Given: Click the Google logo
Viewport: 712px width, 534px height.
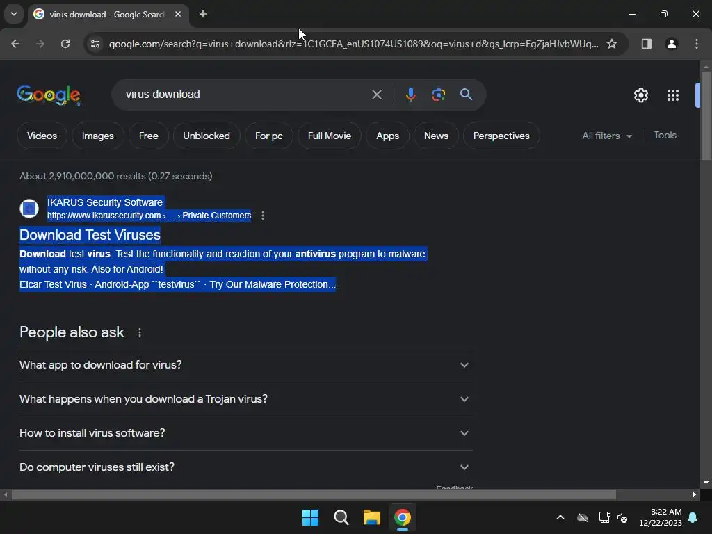Looking at the screenshot, I should tap(49, 95).
